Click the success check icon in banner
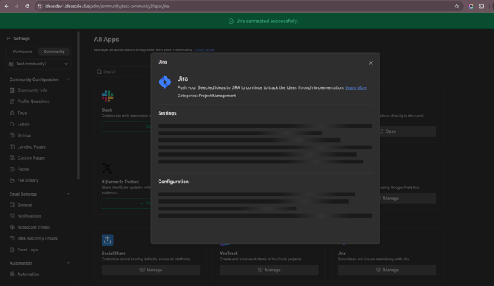The image size is (494, 286). pyautogui.click(x=231, y=21)
